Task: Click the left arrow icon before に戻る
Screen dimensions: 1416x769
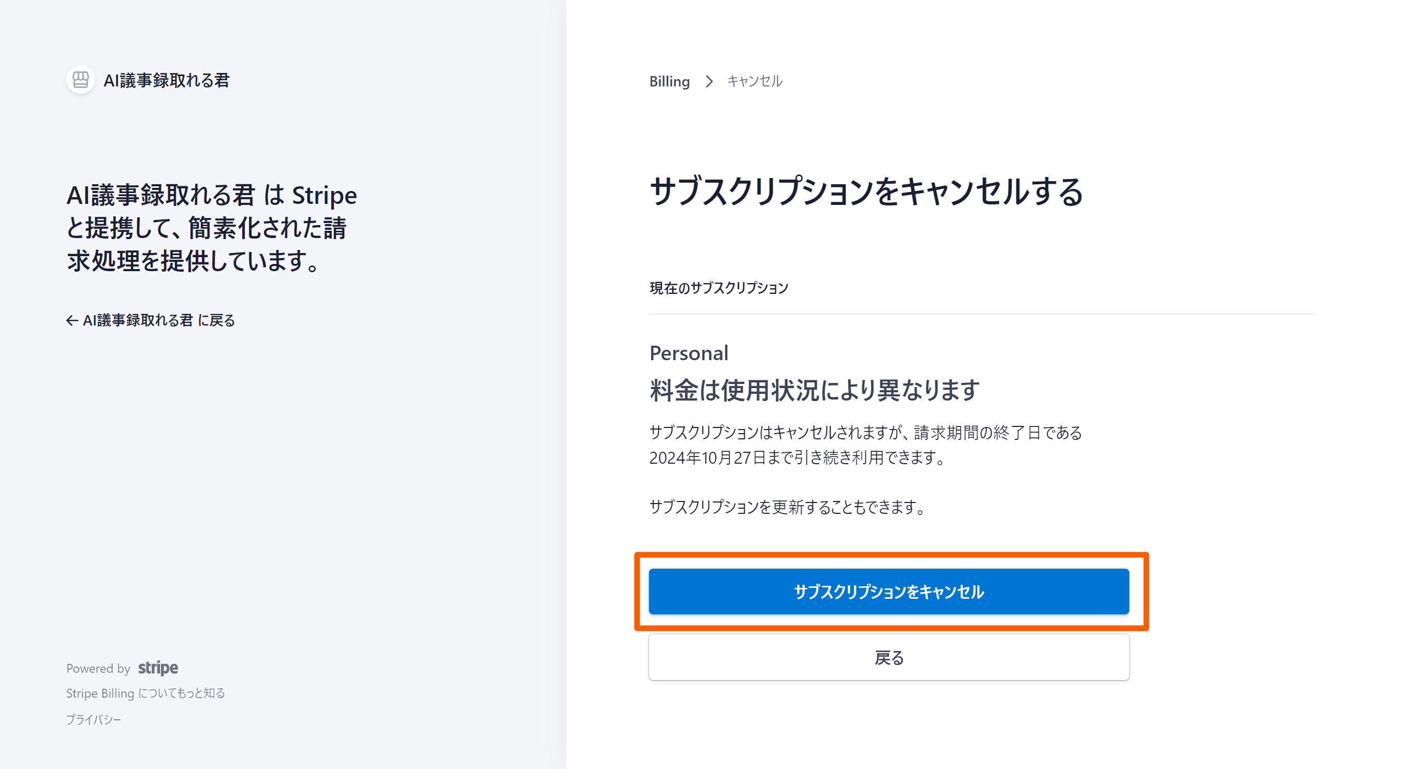Action: [72, 320]
